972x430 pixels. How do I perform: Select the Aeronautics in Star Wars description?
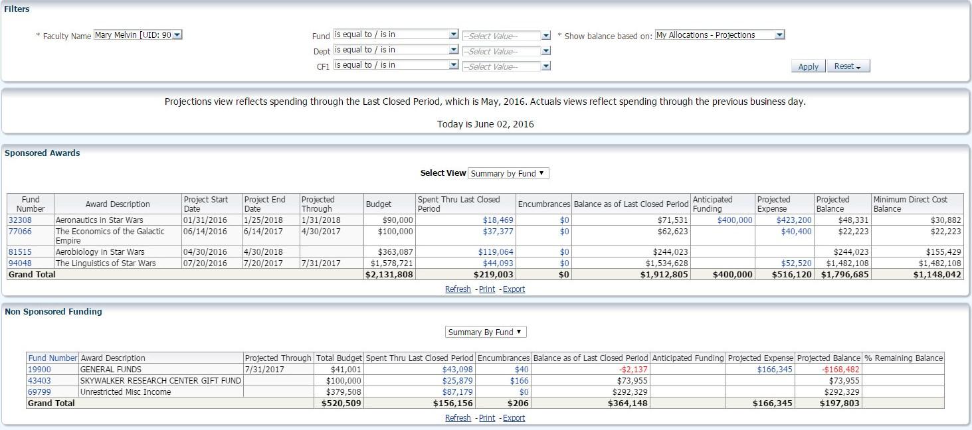(x=99, y=220)
